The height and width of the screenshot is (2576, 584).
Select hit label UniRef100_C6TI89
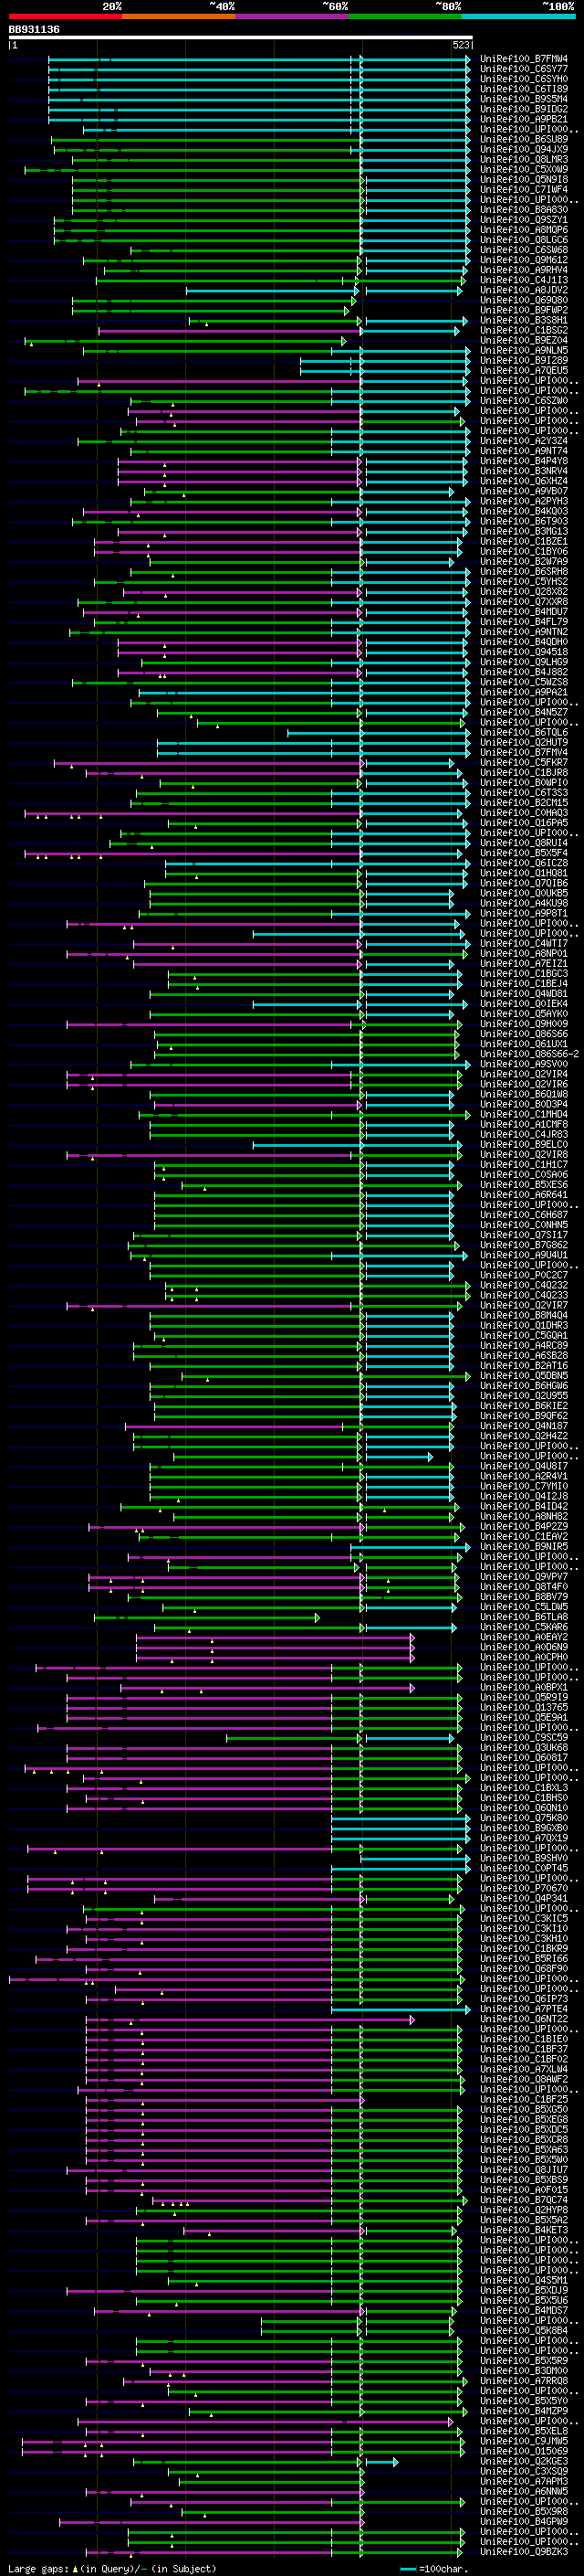tap(524, 89)
